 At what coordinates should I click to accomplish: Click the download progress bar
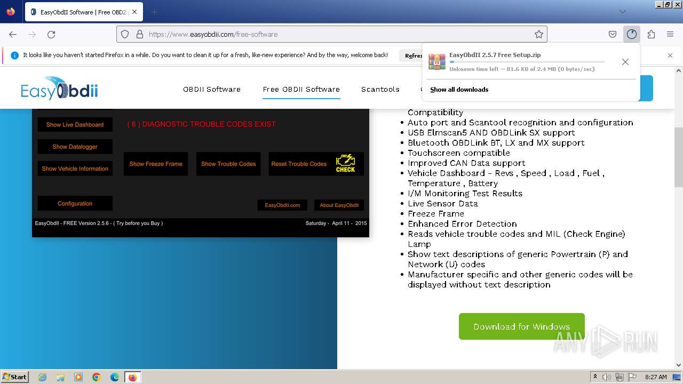[527, 62]
